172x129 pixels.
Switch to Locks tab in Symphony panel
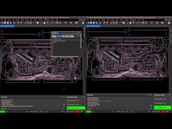(63, 36)
